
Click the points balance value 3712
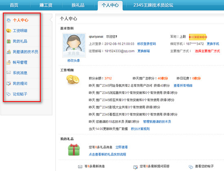pyautogui.click(x=108, y=78)
